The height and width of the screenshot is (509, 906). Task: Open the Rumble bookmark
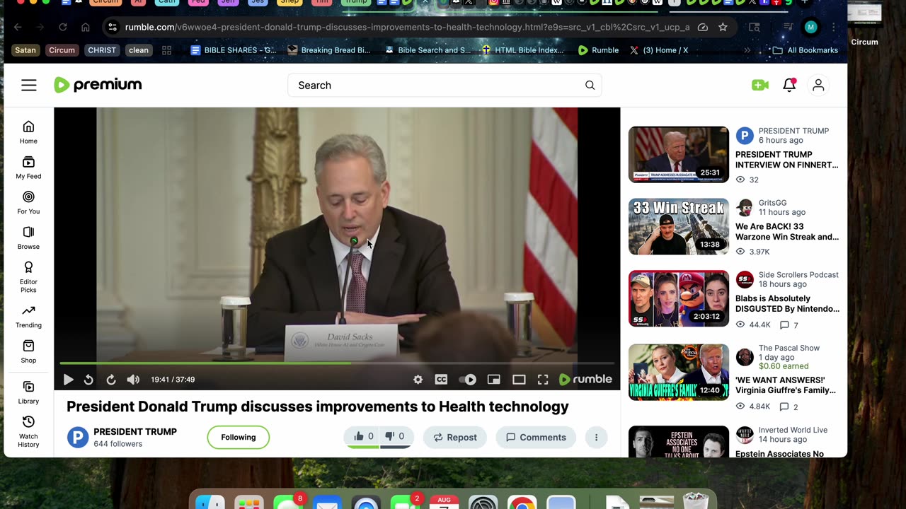coord(598,50)
